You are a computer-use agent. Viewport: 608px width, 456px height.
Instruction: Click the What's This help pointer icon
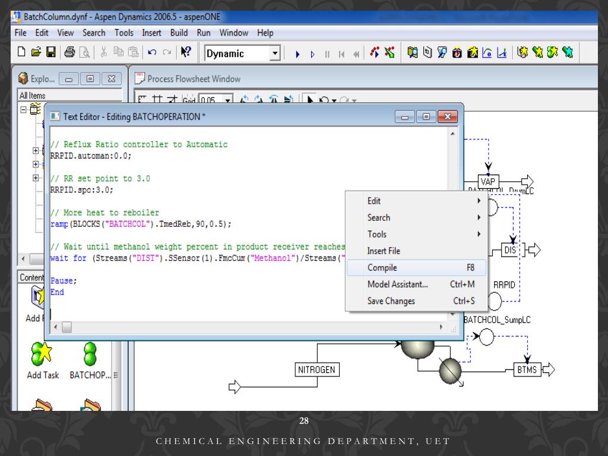[186, 52]
